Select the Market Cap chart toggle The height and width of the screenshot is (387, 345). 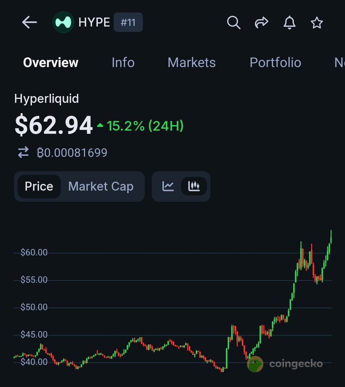coord(101,186)
